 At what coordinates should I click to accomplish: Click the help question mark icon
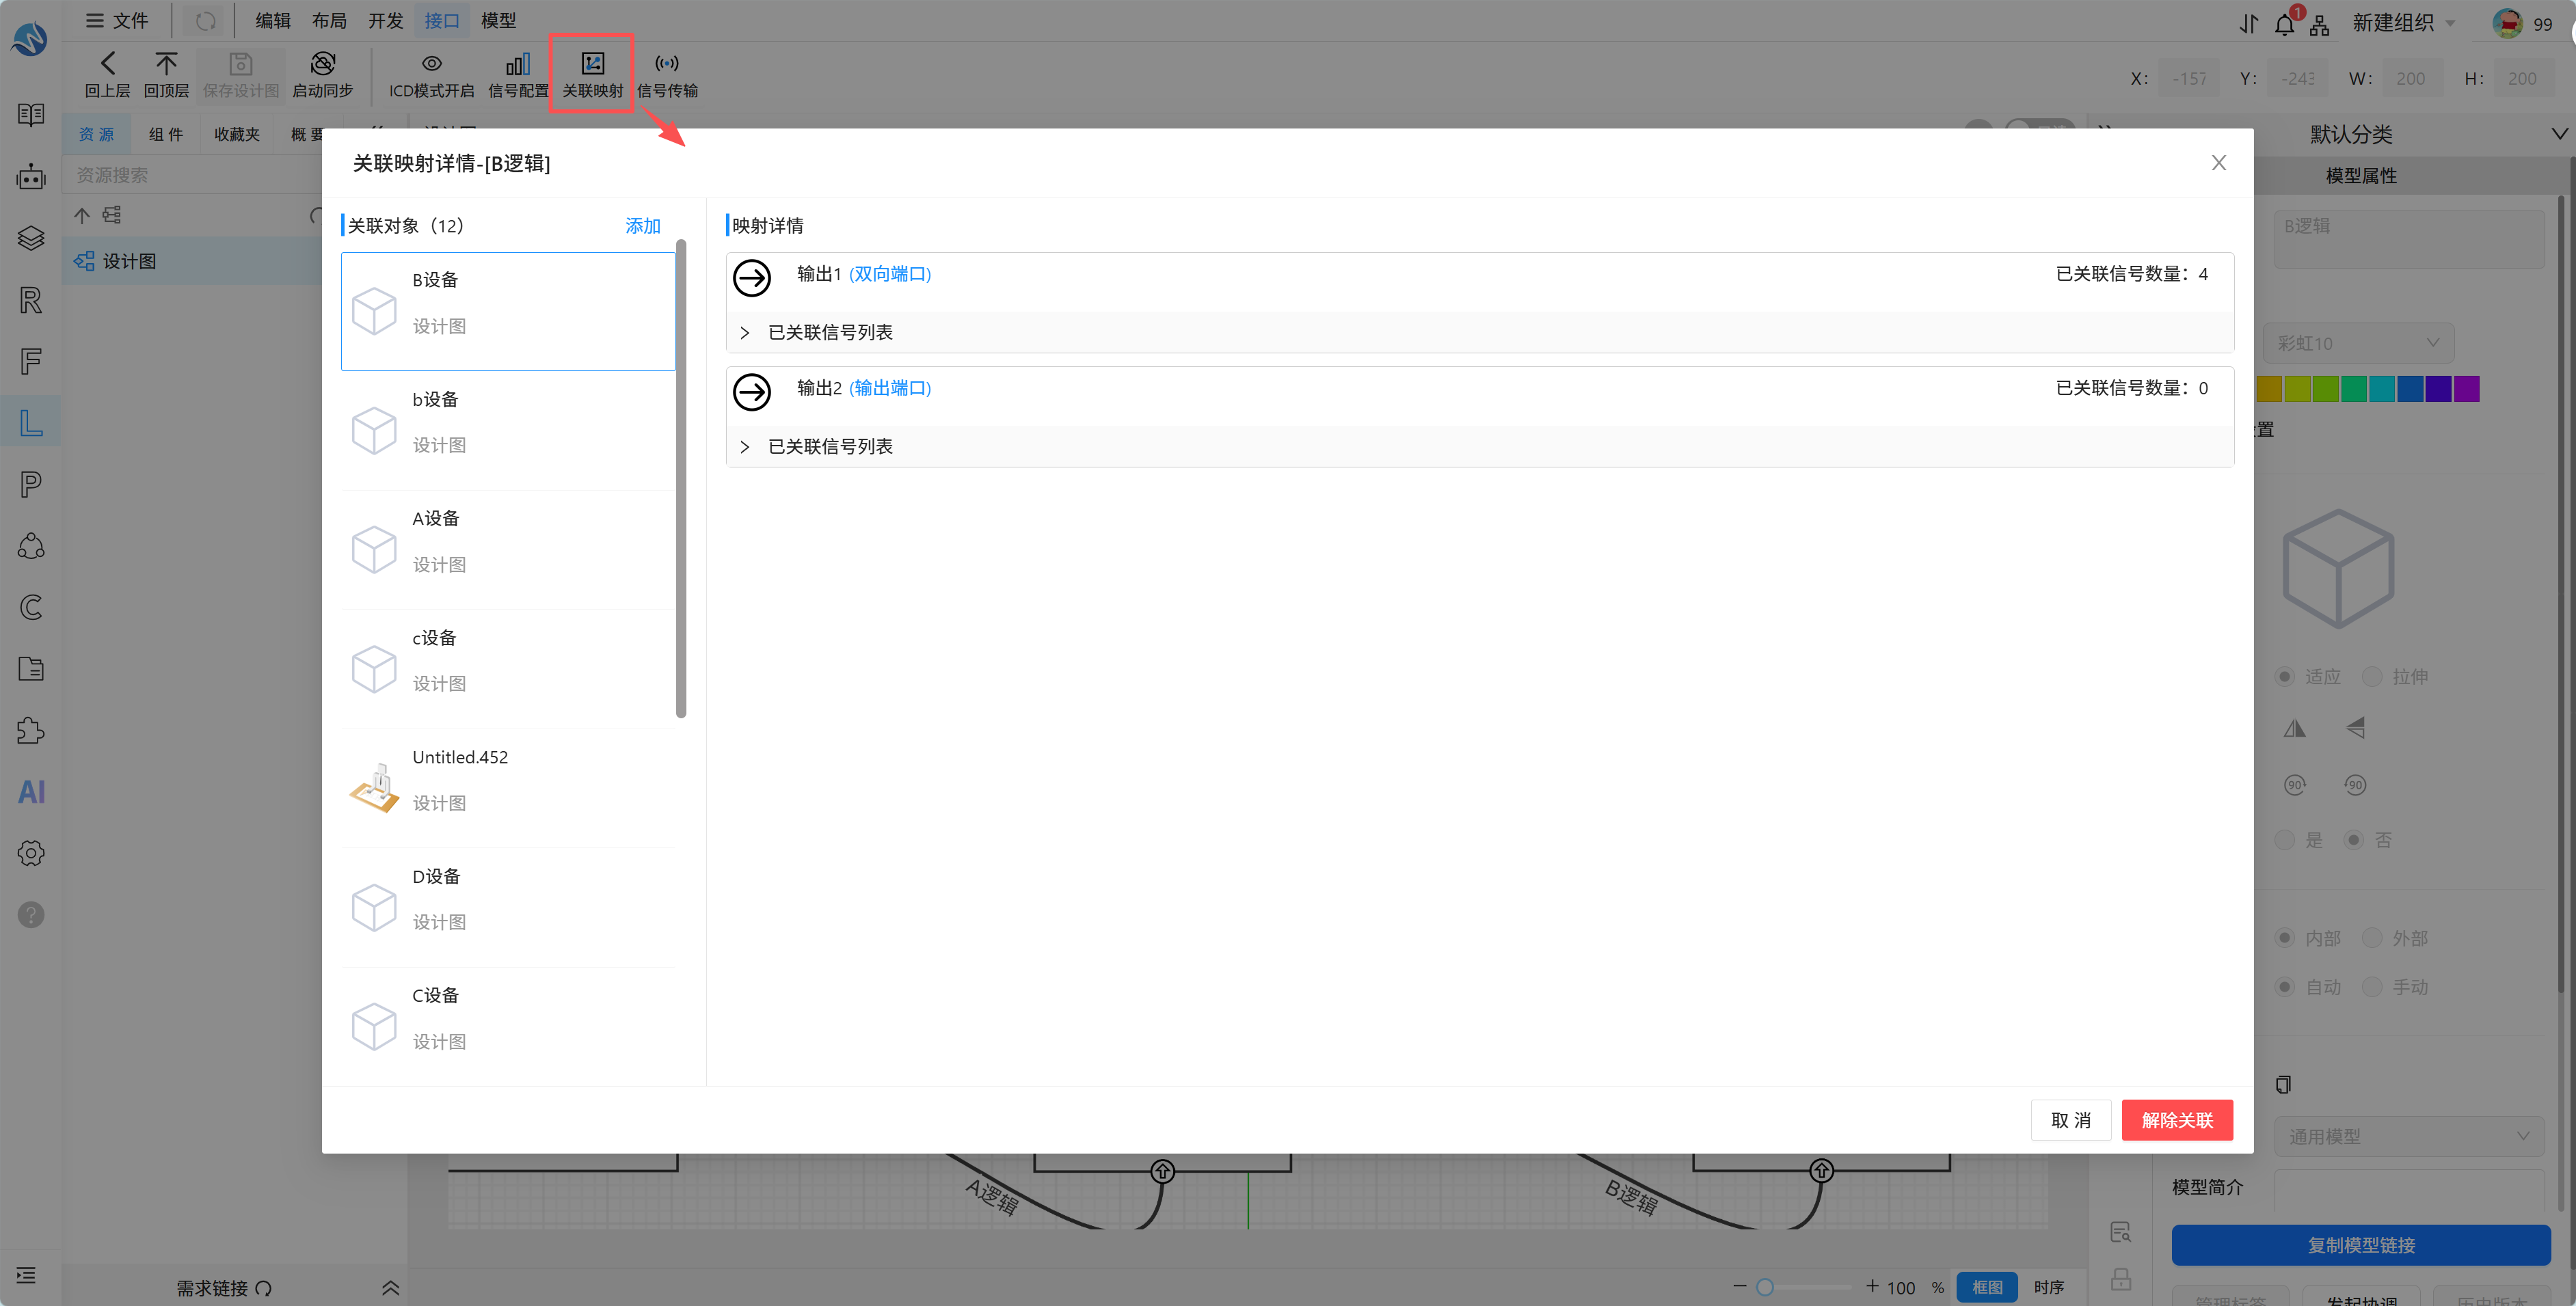click(31, 915)
